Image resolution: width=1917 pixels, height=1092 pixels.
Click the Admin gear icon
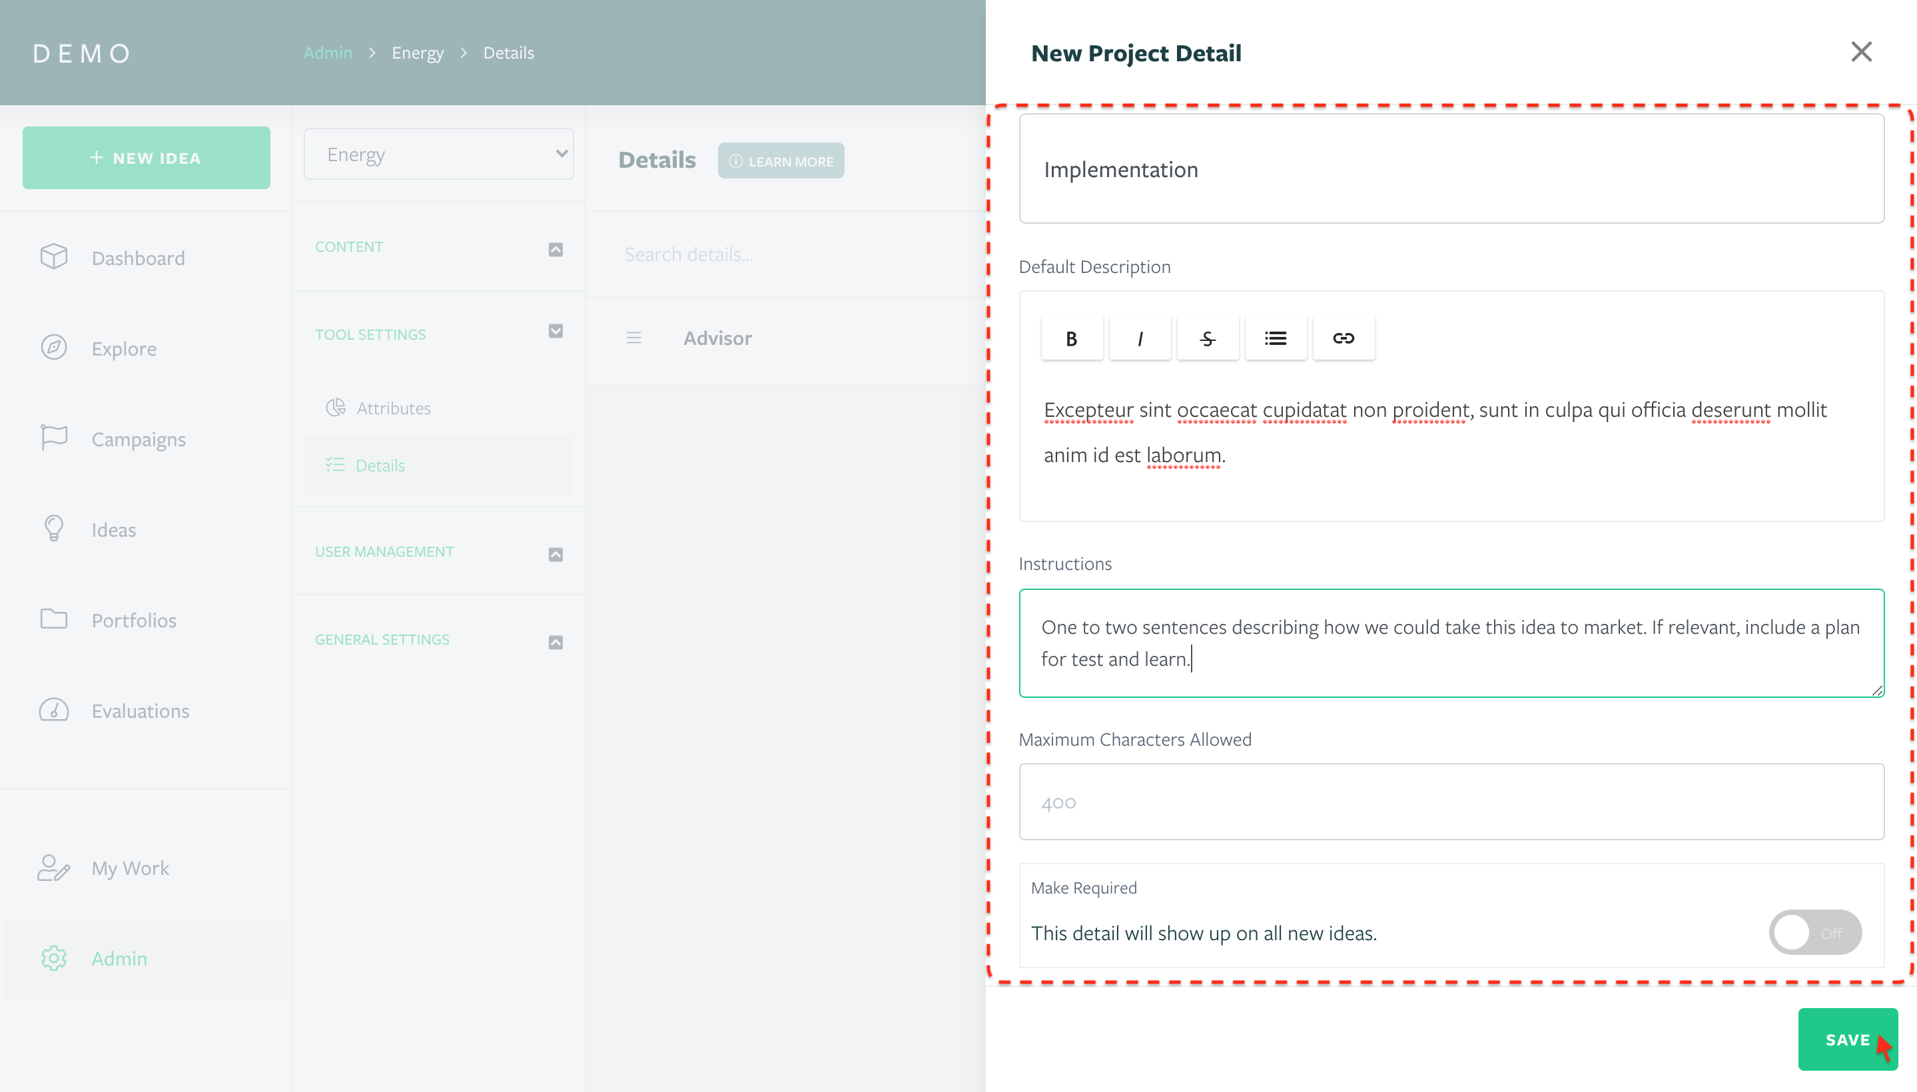(x=54, y=959)
